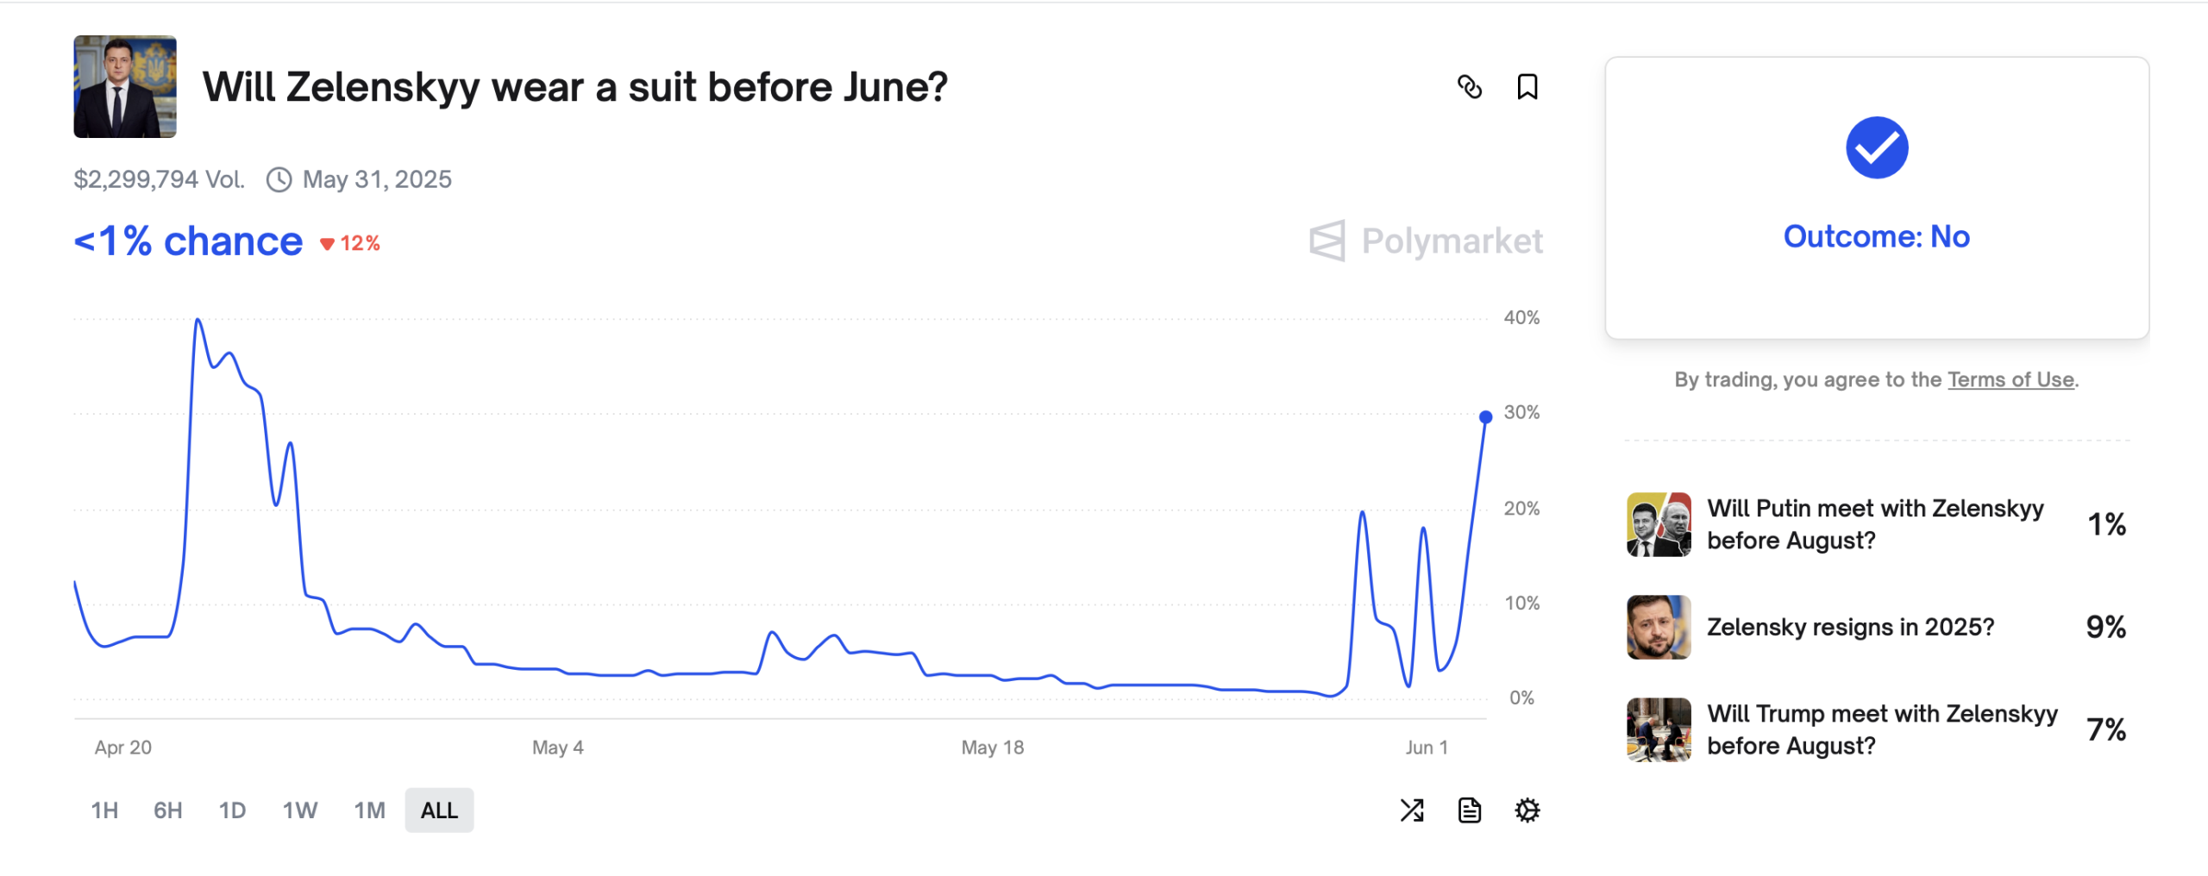Click the chart endpoint dot at 30%

[x=1485, y=417]
